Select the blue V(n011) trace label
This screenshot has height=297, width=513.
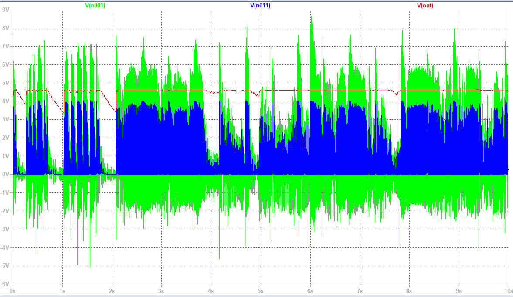pos(260,6)
